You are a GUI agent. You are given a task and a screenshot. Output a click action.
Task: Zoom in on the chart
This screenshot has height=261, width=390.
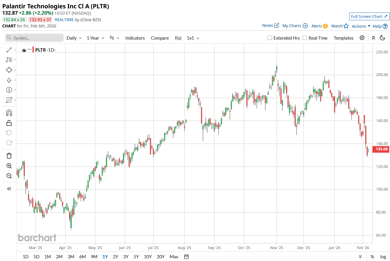click(x=9, y=166)
